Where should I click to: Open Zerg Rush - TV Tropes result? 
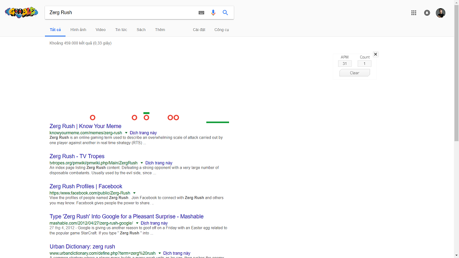pos(77,156)
